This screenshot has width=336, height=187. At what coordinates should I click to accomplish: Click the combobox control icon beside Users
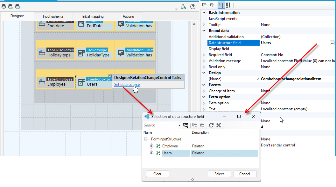(x=81, y=82)
